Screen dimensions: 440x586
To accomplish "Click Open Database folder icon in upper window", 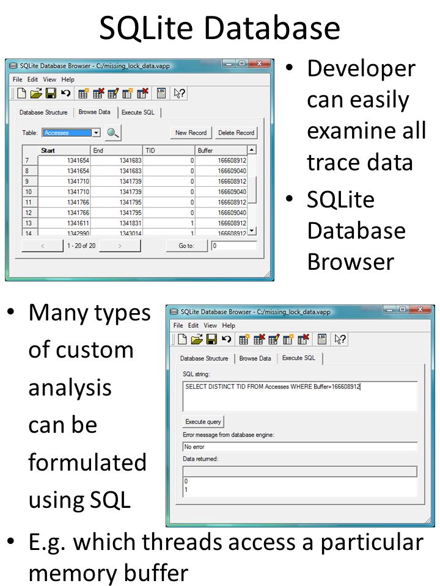I will (35, 93).
